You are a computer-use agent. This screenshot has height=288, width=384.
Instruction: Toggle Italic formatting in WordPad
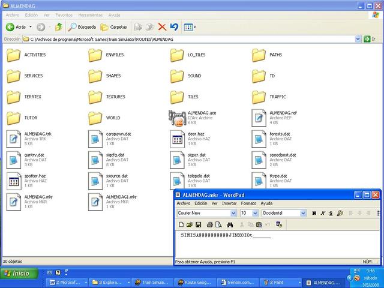[322, 213]
